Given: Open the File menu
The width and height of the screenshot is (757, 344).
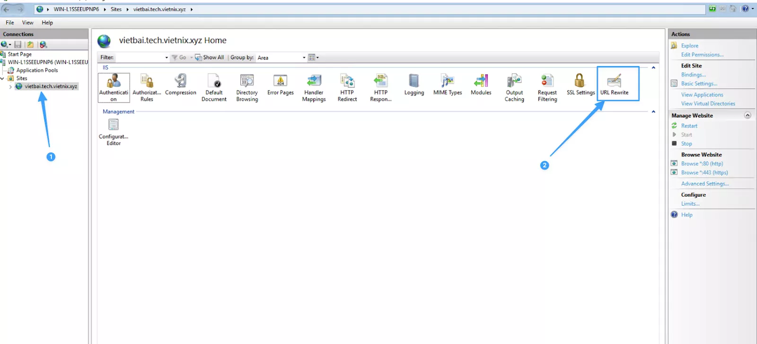Looking at the screenshot, I should tap(9, 23).
